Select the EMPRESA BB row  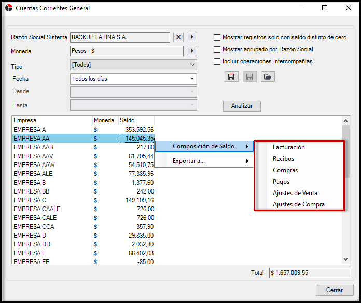point(83,191)
